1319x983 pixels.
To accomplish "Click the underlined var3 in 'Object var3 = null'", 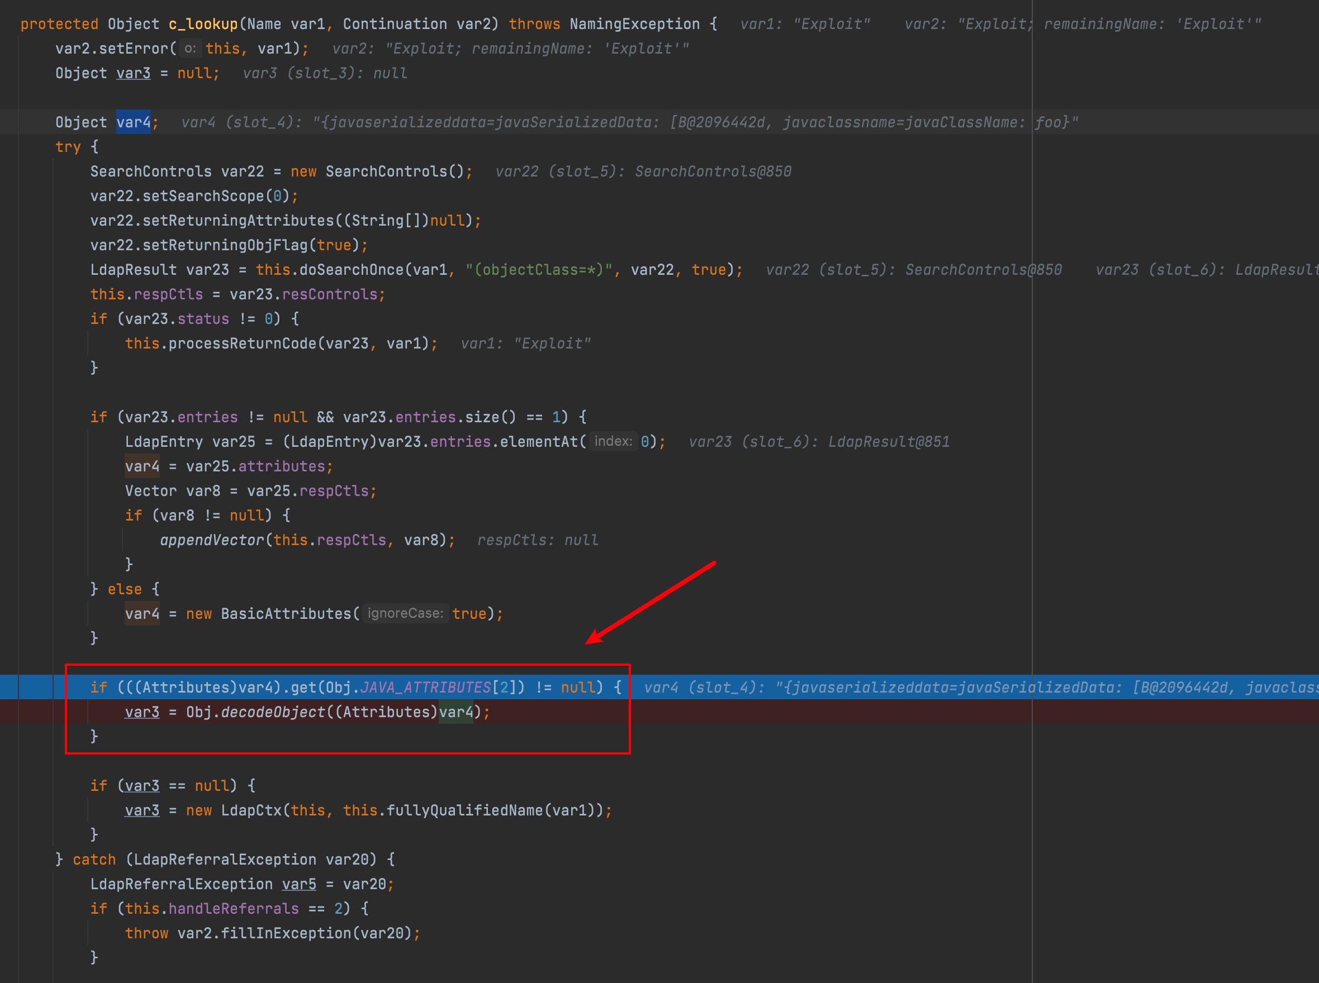I will point(134,74).
